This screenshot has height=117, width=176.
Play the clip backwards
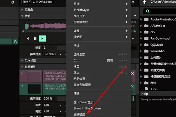pyautogui.click(x=28, y=39)
